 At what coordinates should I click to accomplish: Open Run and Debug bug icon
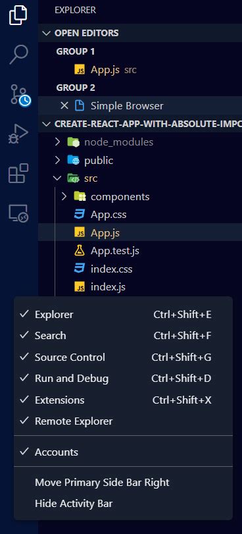18,134
